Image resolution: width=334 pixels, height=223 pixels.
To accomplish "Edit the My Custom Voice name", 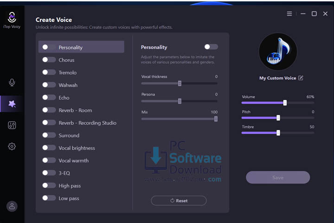I will click(x=301, y=78).
